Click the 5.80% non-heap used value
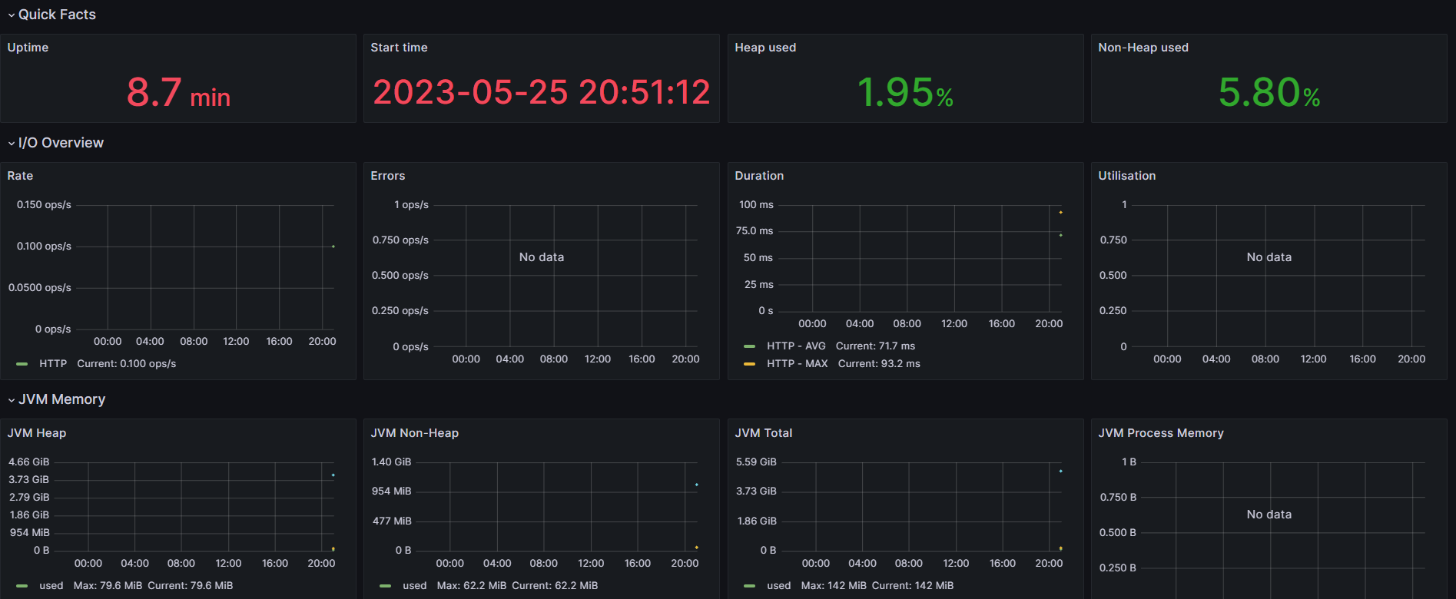 1269,93
